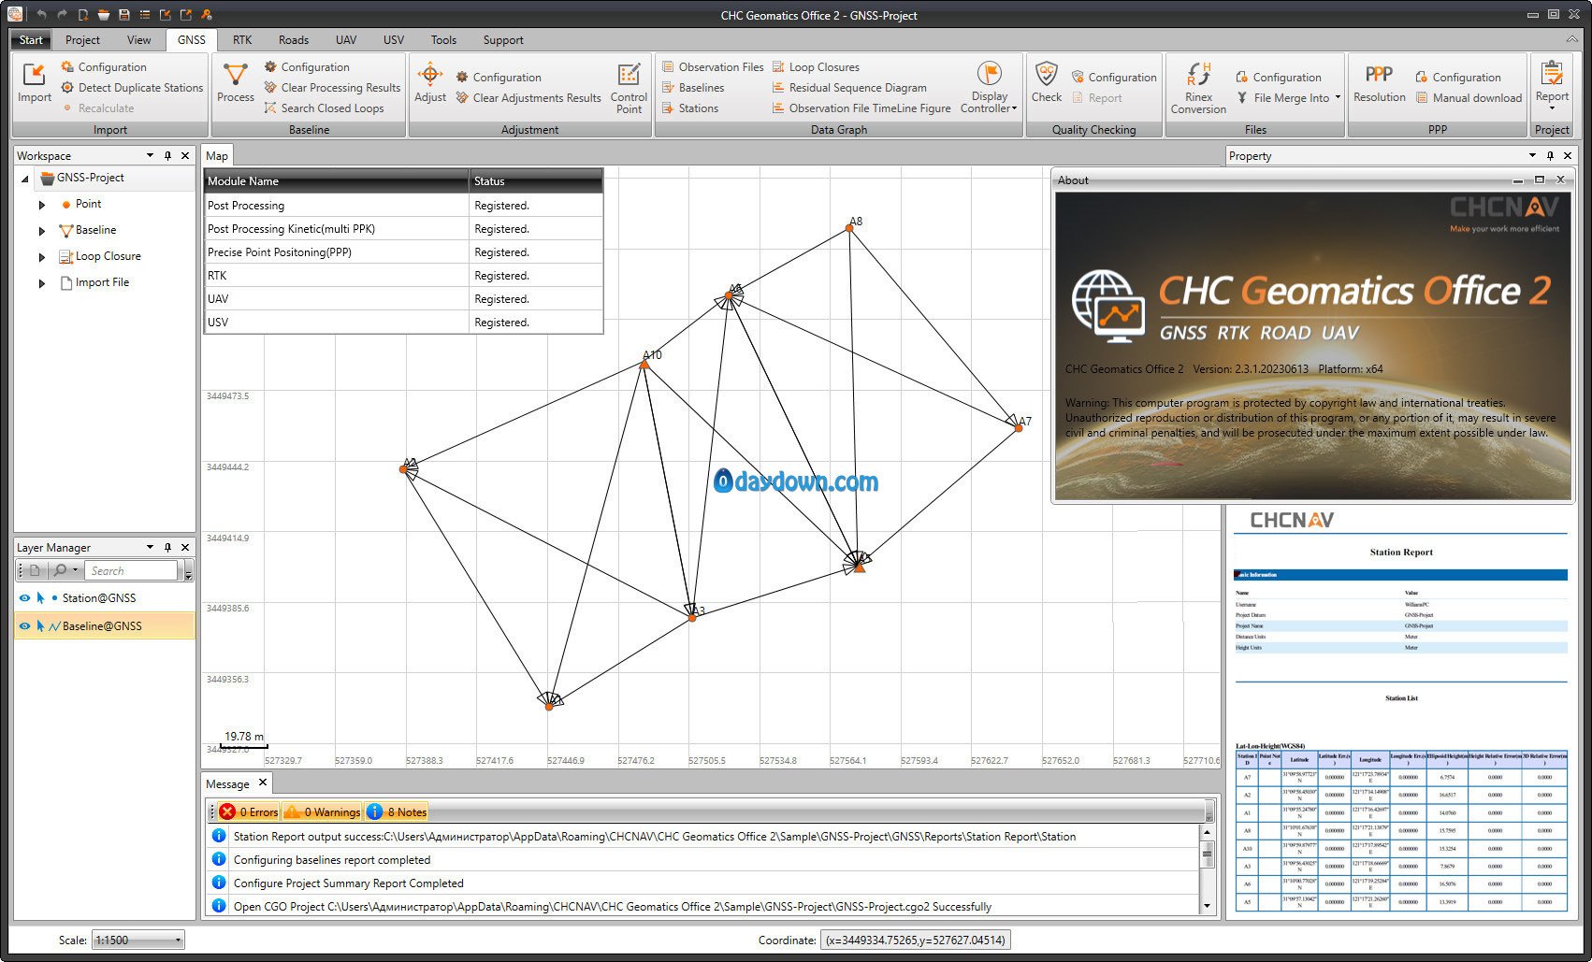Select 'Post Processing' module row

pos(403,206)
